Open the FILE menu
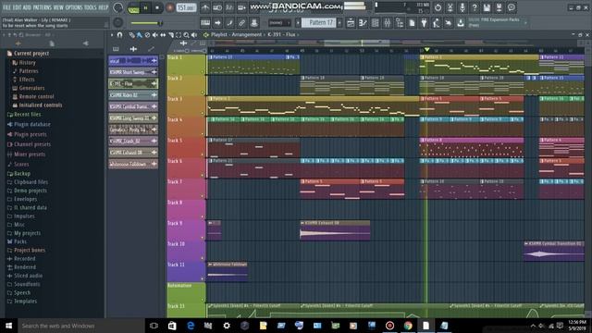The height and width of the screenshot is (333, 592). (x=6, y=7)
